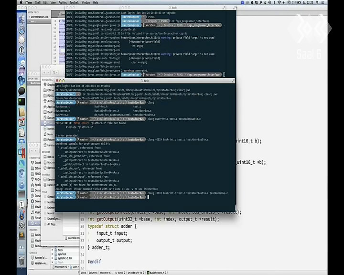Open the iTerm application menu
The height and width of the screenshot is (275, 344).
point(29,2)
